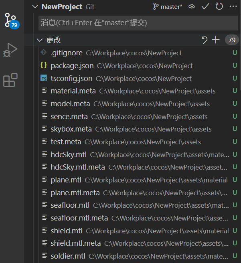The height and width of the screenshot is (263, 241).
Task: Open Extensions view in activity bar
Action: 10,80
